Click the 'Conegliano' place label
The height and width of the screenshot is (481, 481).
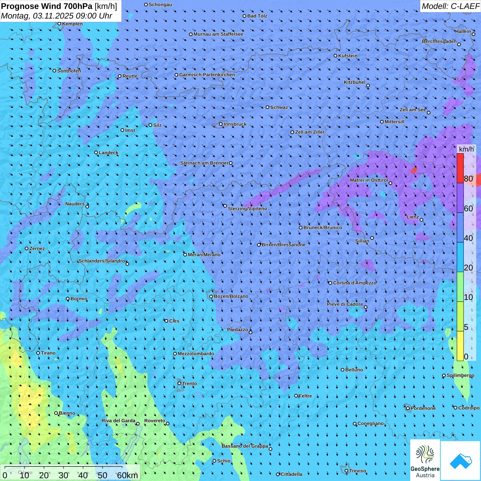click(371, 423)
